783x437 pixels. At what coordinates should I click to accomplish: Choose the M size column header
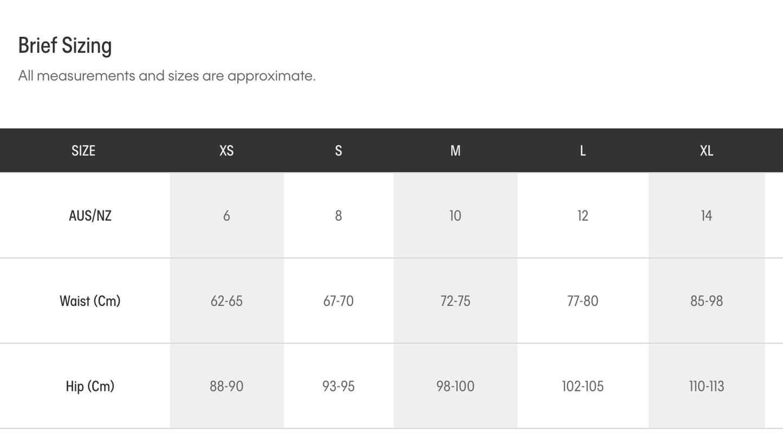pos(455,151)
